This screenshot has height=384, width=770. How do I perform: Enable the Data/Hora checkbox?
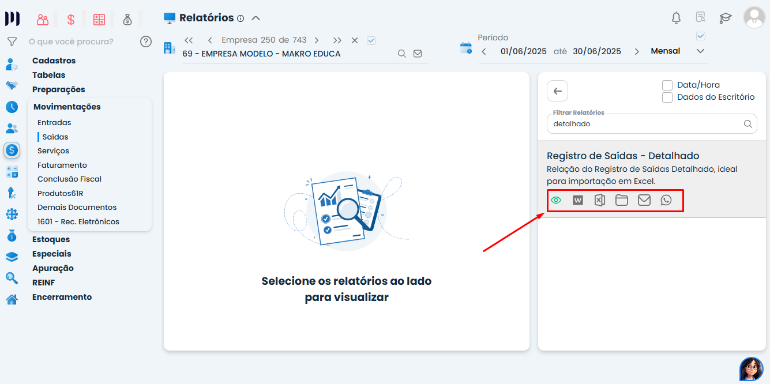[667, 84]
